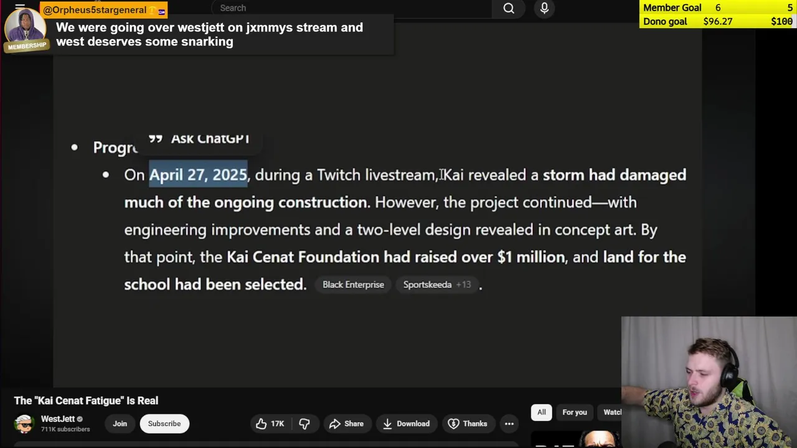797x448 pixels.
Task: Subscribe to the WestJett channel
Action: [x=164, y=424]
